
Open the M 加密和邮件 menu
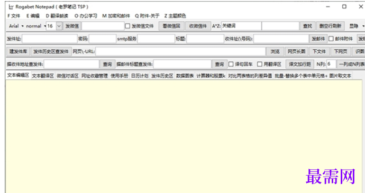point(116,16)
